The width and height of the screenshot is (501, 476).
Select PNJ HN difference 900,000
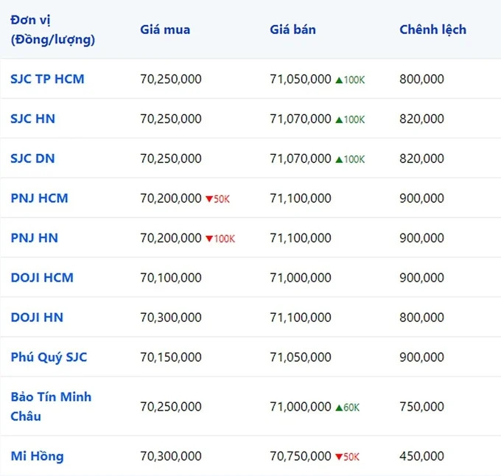click(x=421, y=238)
